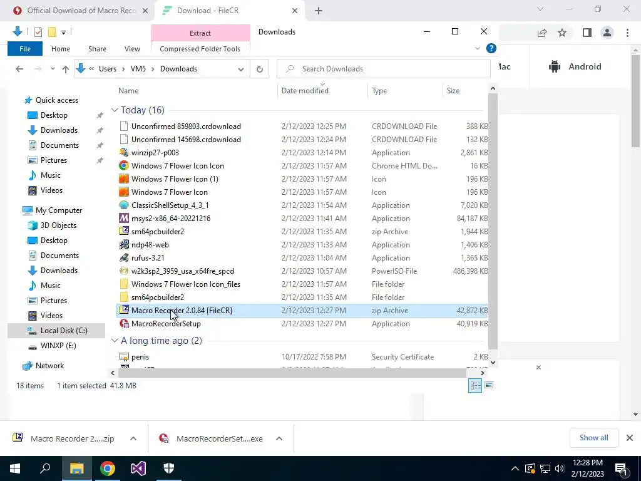Select ClassicShellSetup_4_3_1 file icon

point(124,205)
